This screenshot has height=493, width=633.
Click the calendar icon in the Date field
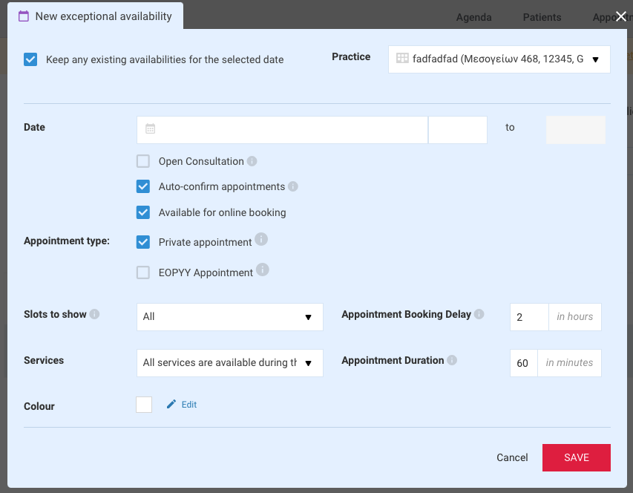[150, 128]
